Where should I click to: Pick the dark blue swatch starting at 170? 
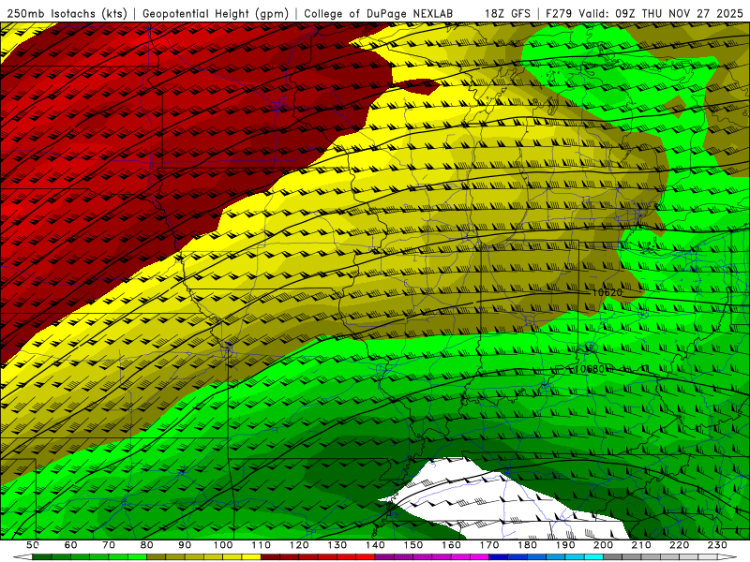point(499,556)
